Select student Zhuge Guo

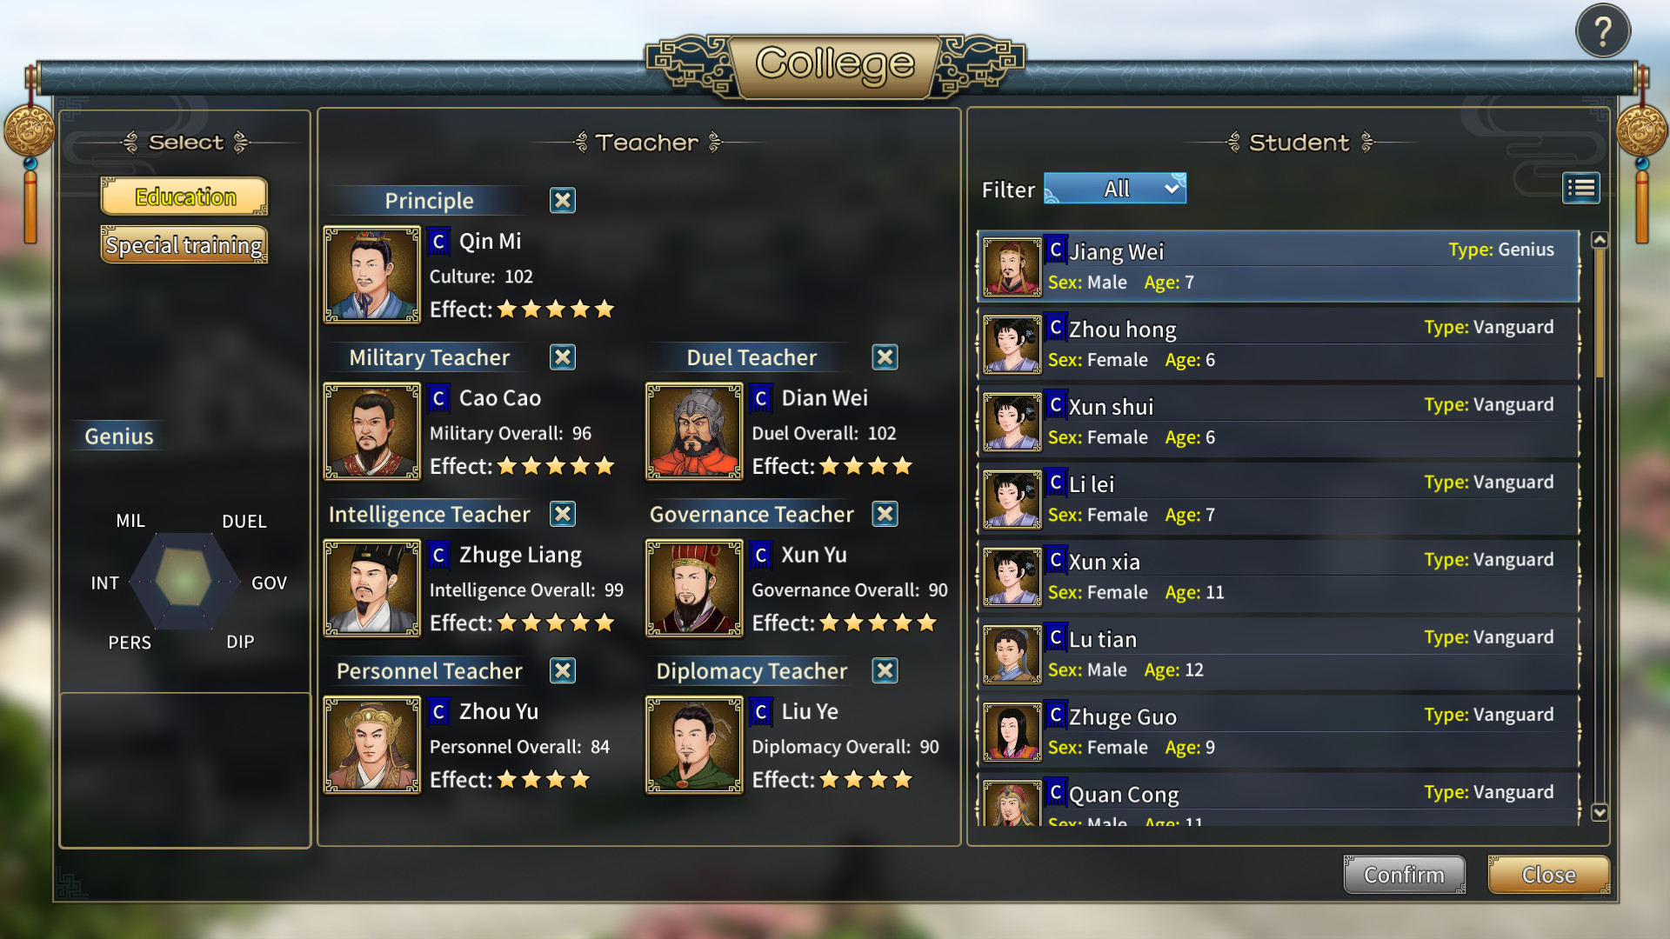(1278, 732)
